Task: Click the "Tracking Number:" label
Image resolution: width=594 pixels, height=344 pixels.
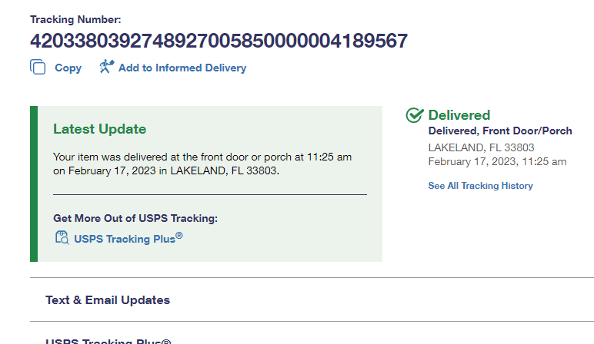Action: pos(75,19)
